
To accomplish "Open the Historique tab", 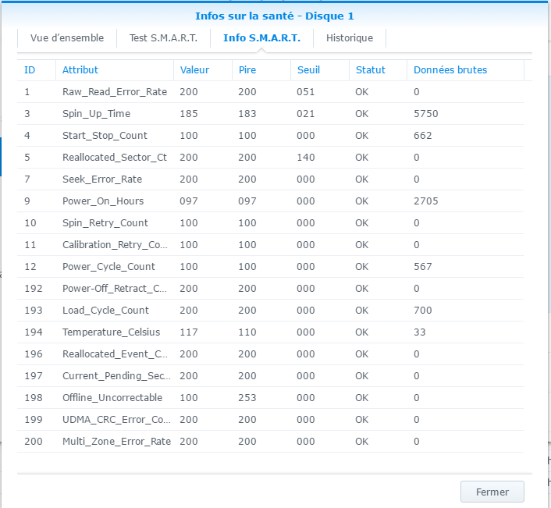I will point(350,38).
